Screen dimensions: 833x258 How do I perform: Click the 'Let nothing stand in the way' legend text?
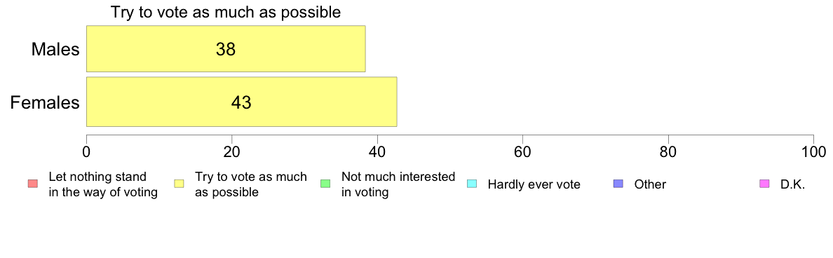[103, 184]
